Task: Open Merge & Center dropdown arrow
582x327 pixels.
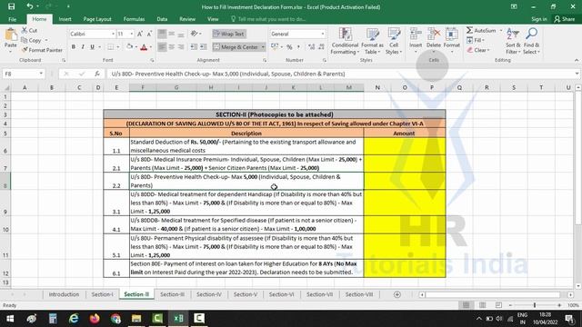Action: pos(263,47)
